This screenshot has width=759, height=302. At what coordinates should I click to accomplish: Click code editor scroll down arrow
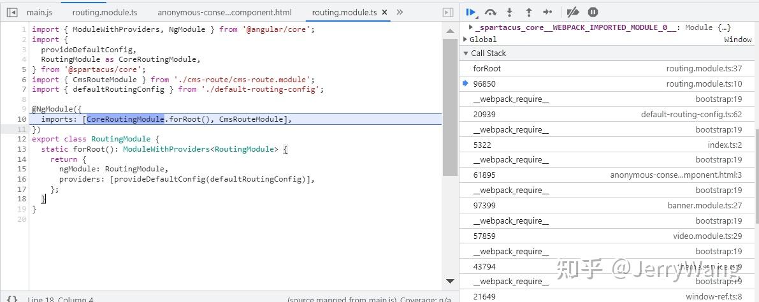click(x=450, y=281)
